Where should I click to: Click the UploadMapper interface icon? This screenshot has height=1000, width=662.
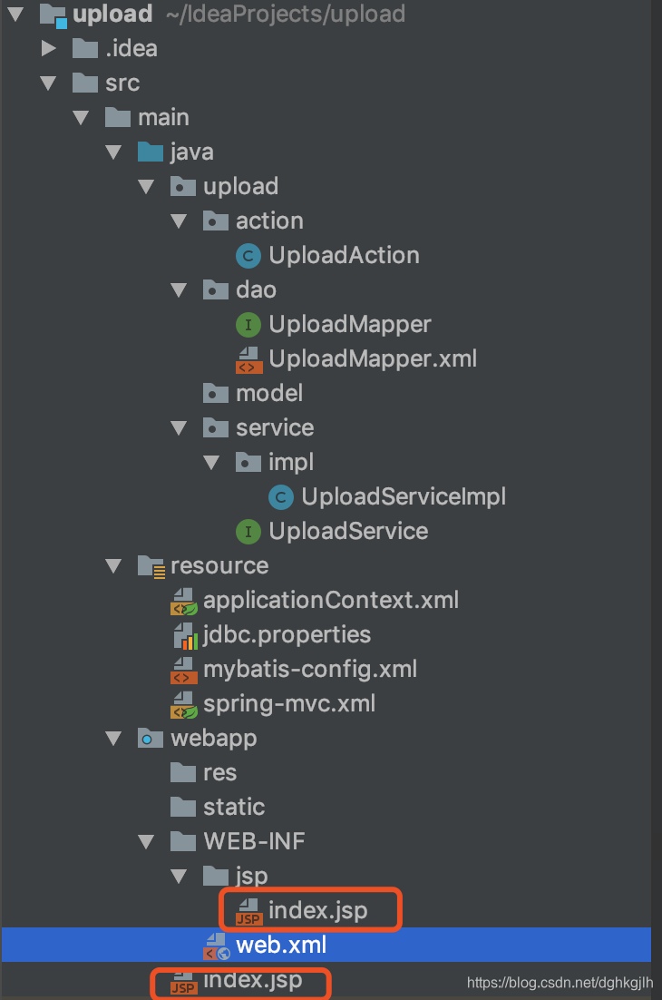pos(248,325)
